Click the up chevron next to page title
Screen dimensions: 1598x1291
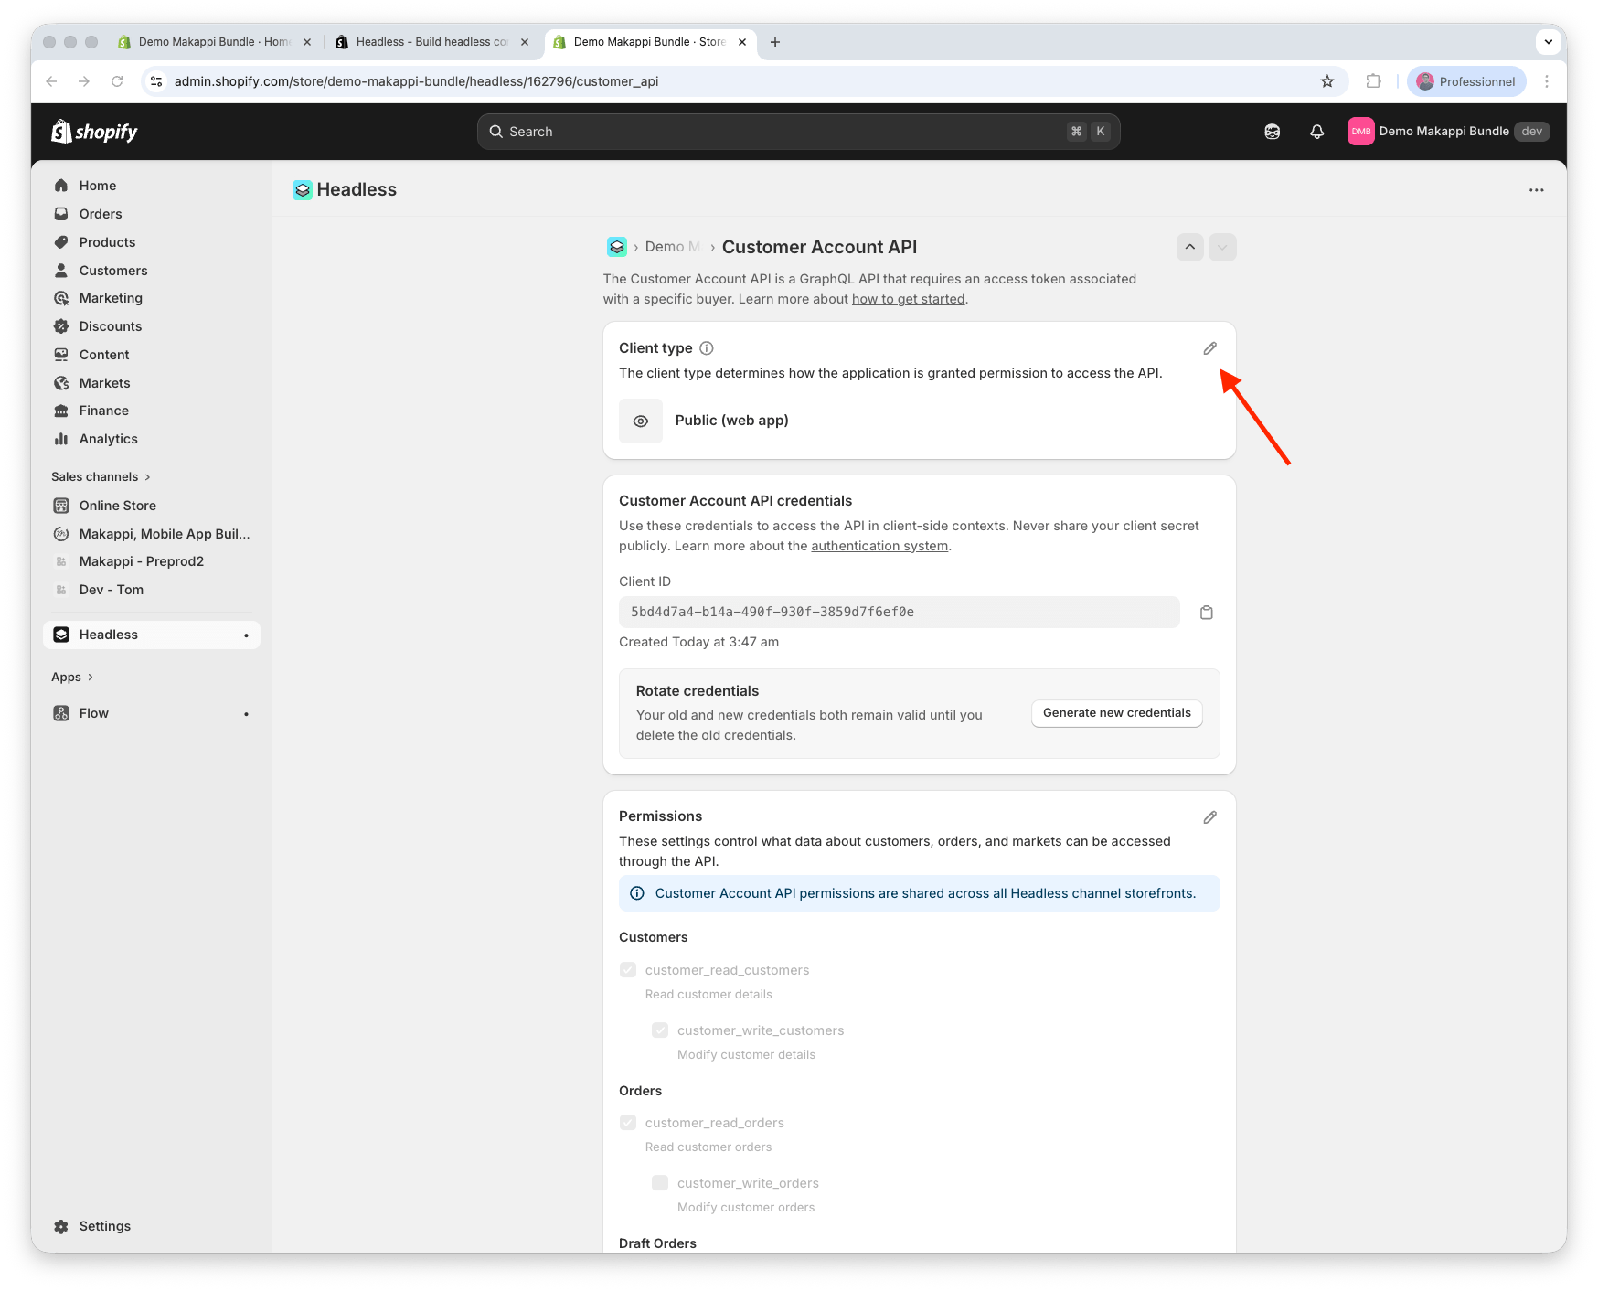[x=1189, y=248]
